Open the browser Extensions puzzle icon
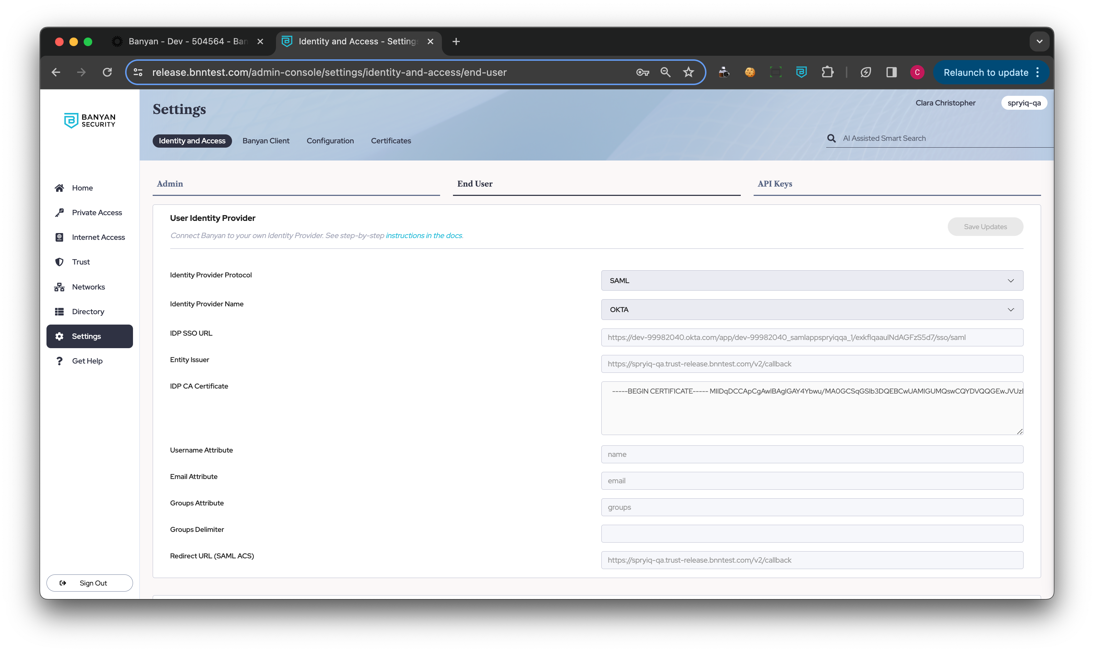This screenshot has height=652, width=1094. click(827, 72)
